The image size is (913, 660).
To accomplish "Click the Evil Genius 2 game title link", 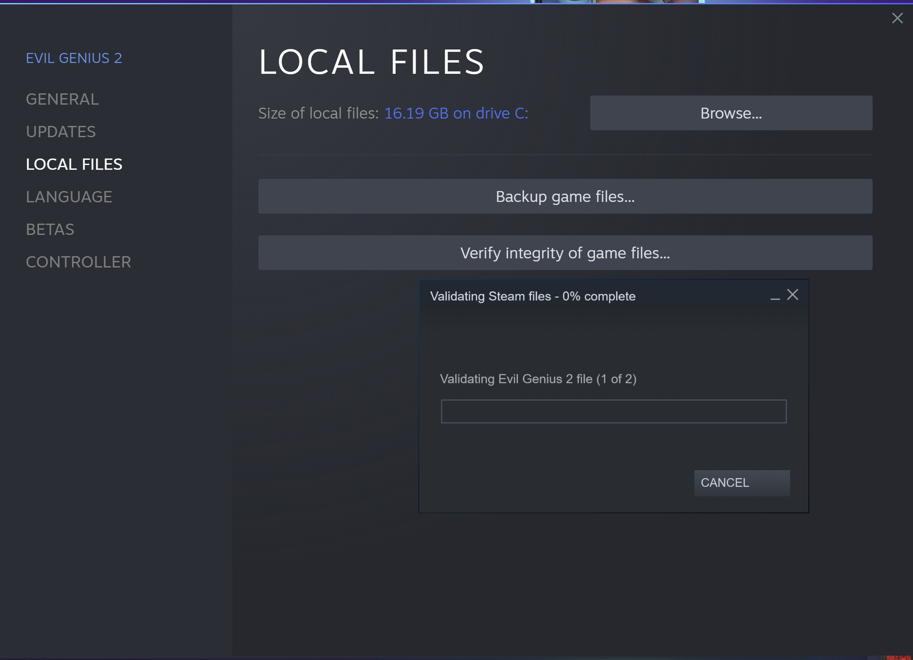I will click(73, 58).
